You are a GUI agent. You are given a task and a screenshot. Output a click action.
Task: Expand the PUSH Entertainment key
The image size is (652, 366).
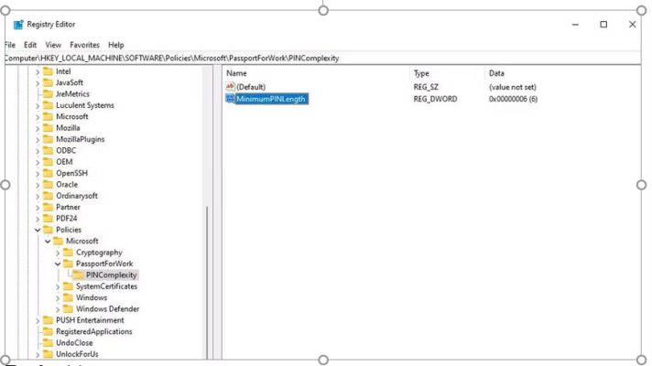coord(38,321)
